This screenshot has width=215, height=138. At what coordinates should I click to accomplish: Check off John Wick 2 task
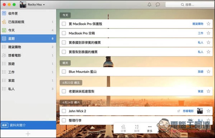pos(64,111)
